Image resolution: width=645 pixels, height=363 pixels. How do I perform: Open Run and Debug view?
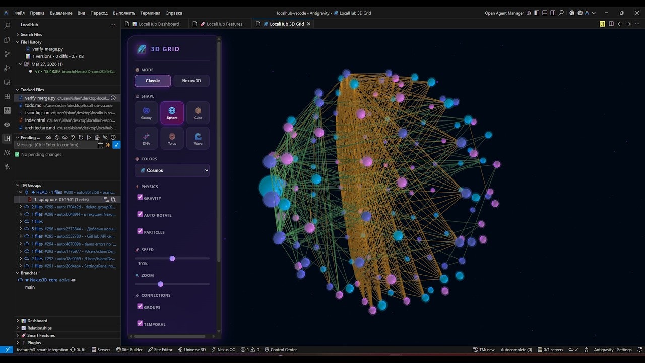(7, 68)
